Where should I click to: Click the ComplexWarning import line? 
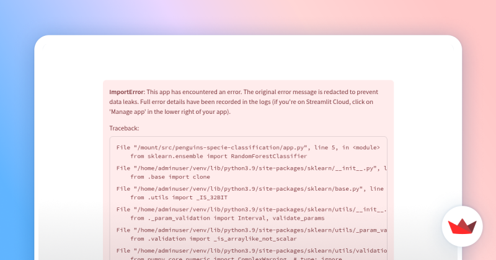[x=236, y=258]
